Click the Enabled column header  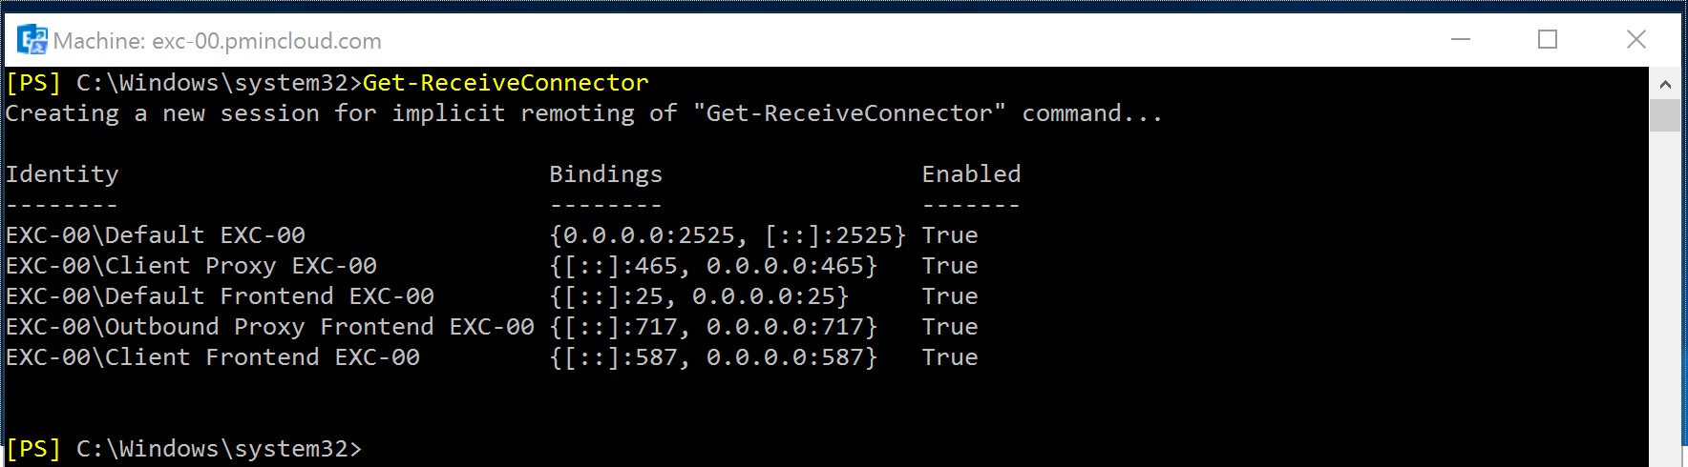(971, 174)
